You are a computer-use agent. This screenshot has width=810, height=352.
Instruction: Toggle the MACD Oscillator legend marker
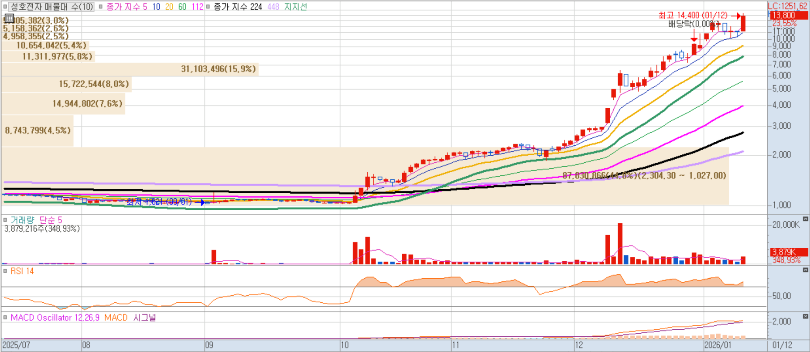coord(5,318)
